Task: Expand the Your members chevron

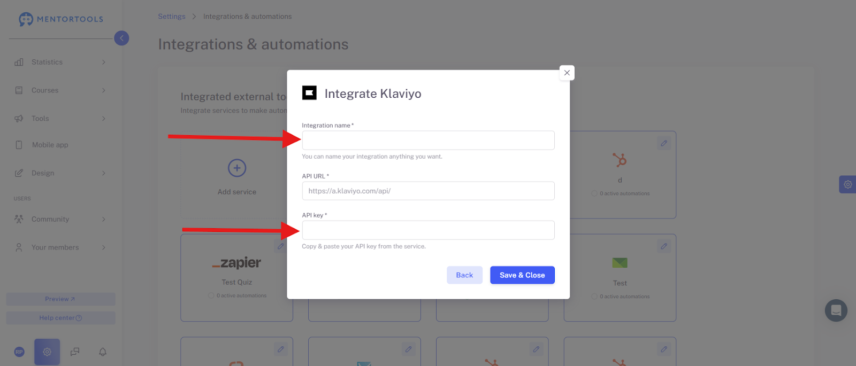Action: pyautogui.click(x=104, y=247)
